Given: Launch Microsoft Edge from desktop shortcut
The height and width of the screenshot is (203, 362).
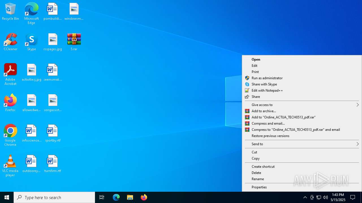Looking at the screenshot, I should pyautogui.click(x=31, y=14).
